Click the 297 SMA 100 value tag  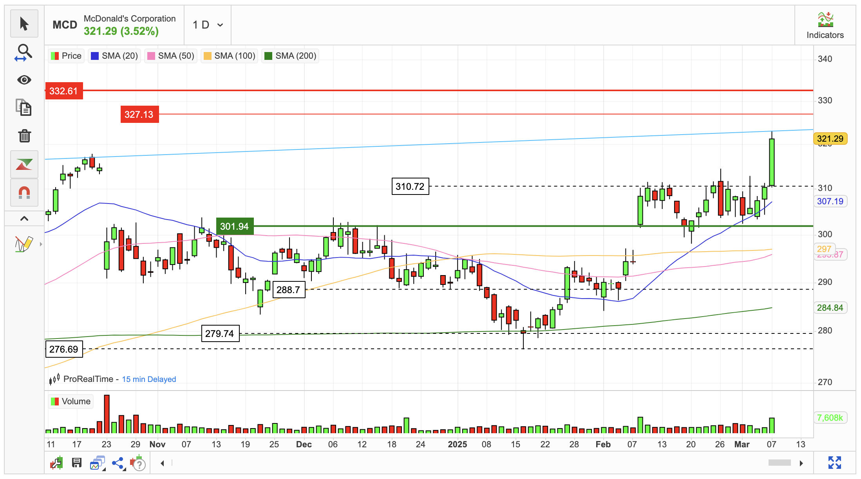pos(825,249)
